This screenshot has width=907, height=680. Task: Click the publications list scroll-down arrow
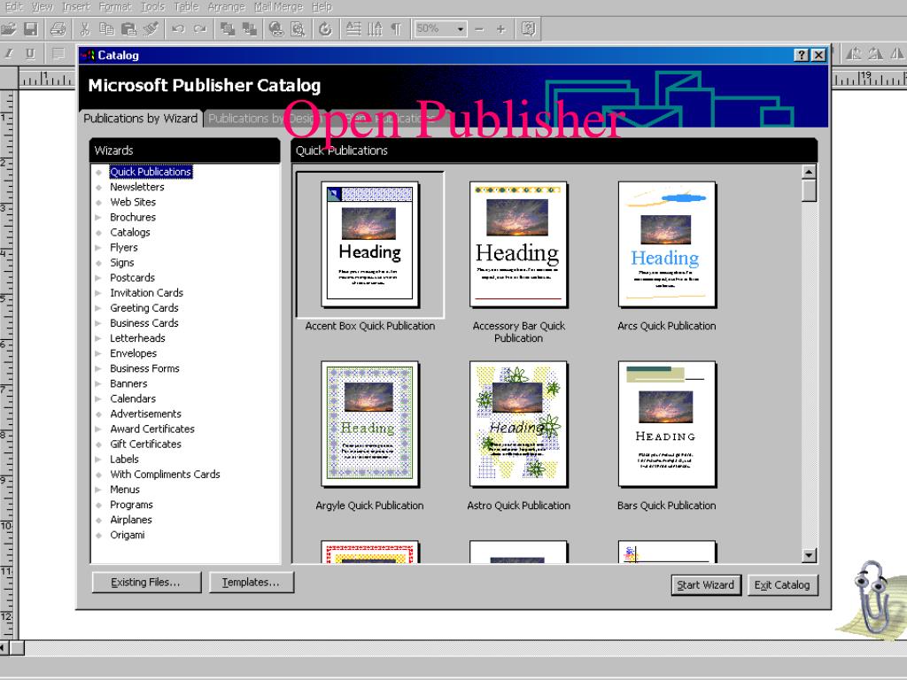[x=809, y=556]
